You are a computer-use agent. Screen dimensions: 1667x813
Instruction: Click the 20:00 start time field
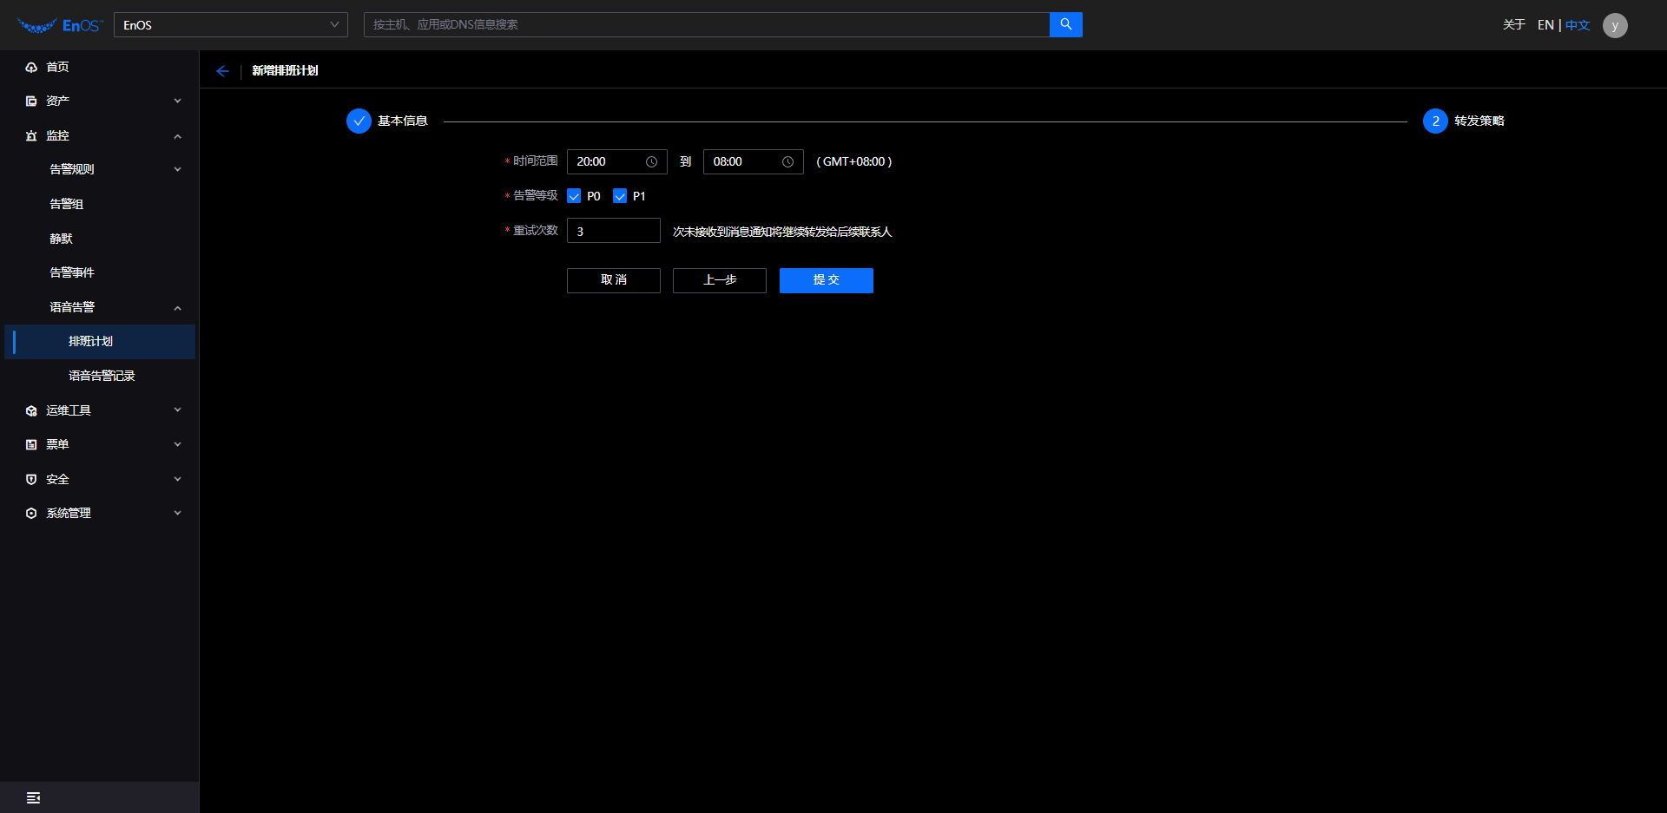point(617,162)
